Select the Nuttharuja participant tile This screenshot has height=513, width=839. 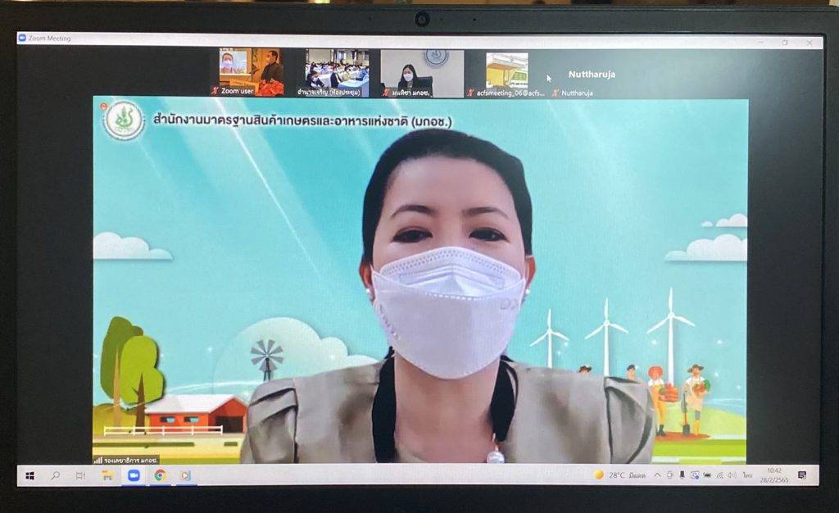591,75
